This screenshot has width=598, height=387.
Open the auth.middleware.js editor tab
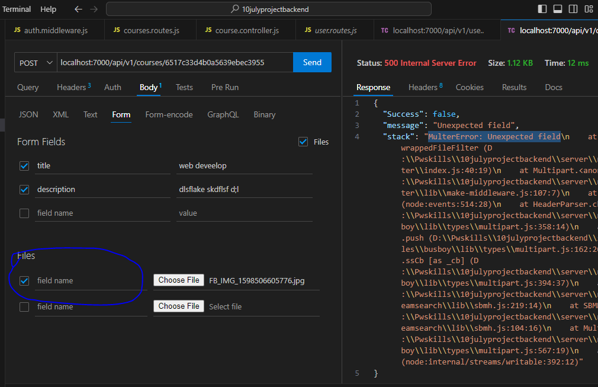point(55,30)
